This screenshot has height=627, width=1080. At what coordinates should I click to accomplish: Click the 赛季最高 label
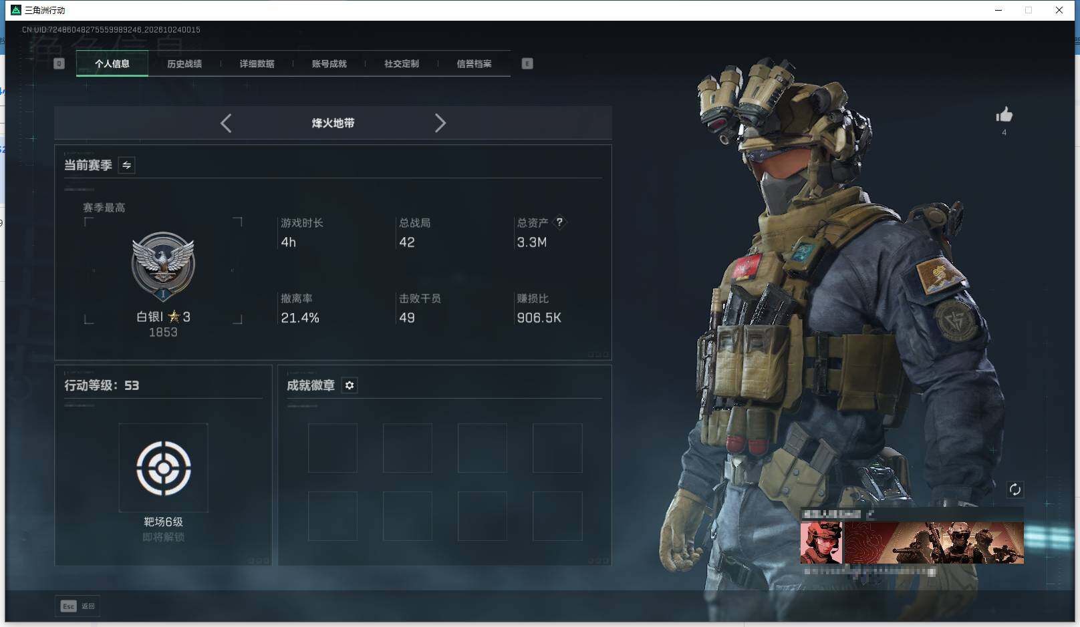pos(104,208)
